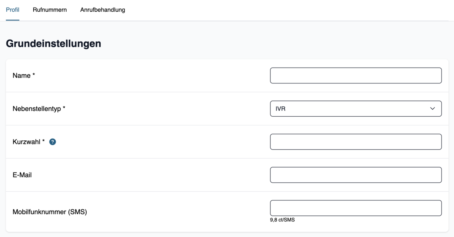Click into the Kurzwahl input box
The height and width of the screenshot is (237, 454).
pyautogui.click(x=356, y=142)
